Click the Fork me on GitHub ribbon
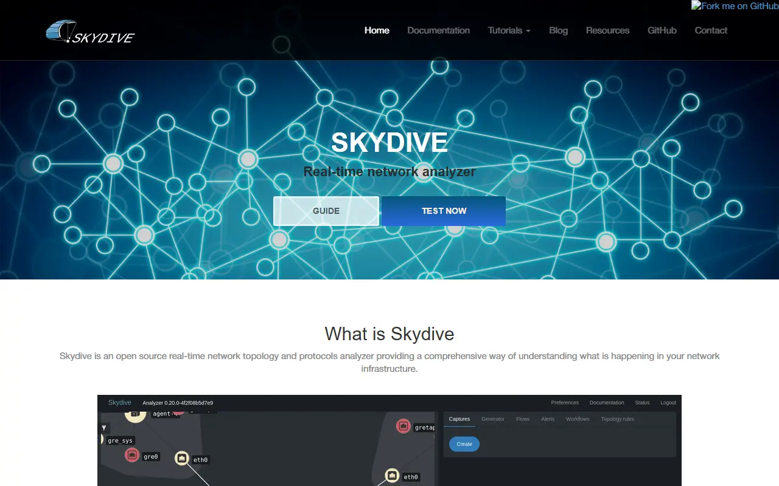 point(735,6)
